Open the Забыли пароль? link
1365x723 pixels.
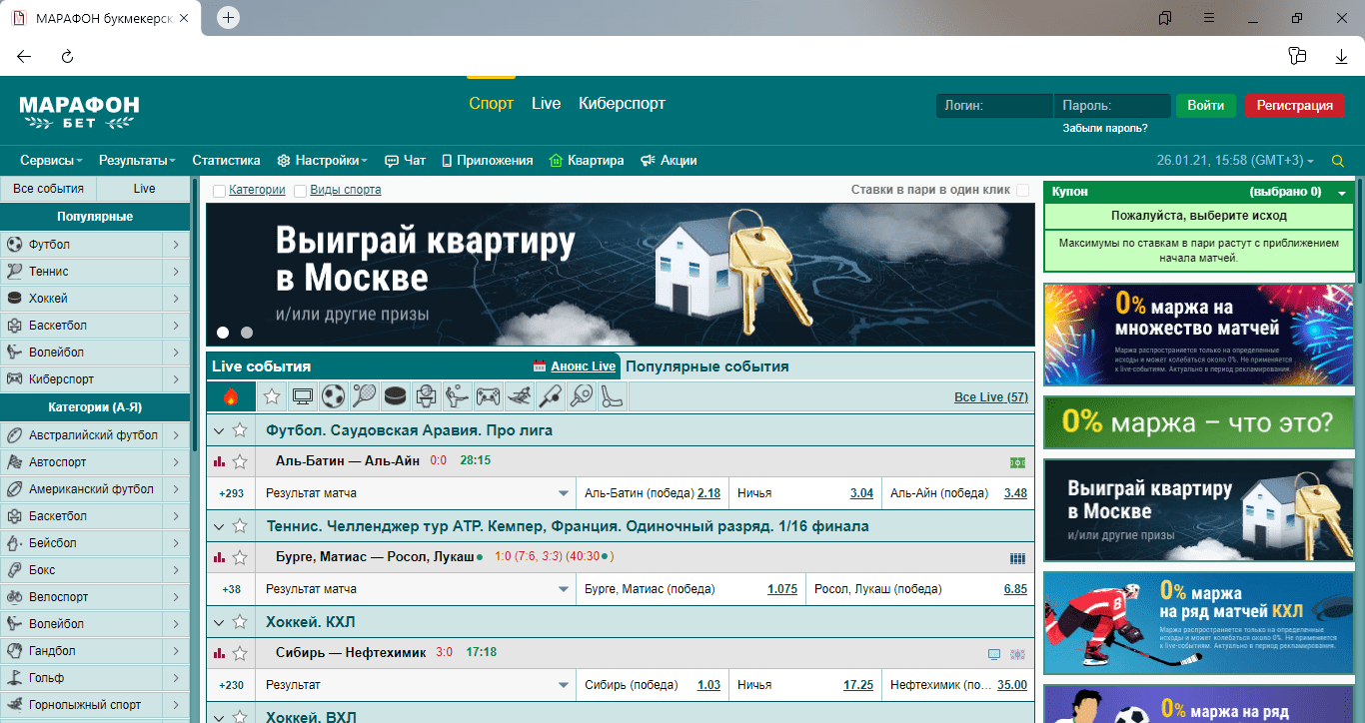point(1105,129)
